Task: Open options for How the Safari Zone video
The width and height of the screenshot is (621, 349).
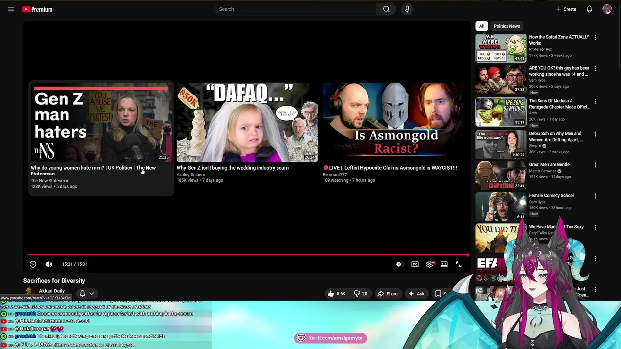Action: [595, 37]
